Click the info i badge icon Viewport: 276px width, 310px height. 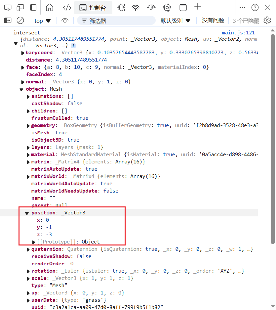click(73, 46)
